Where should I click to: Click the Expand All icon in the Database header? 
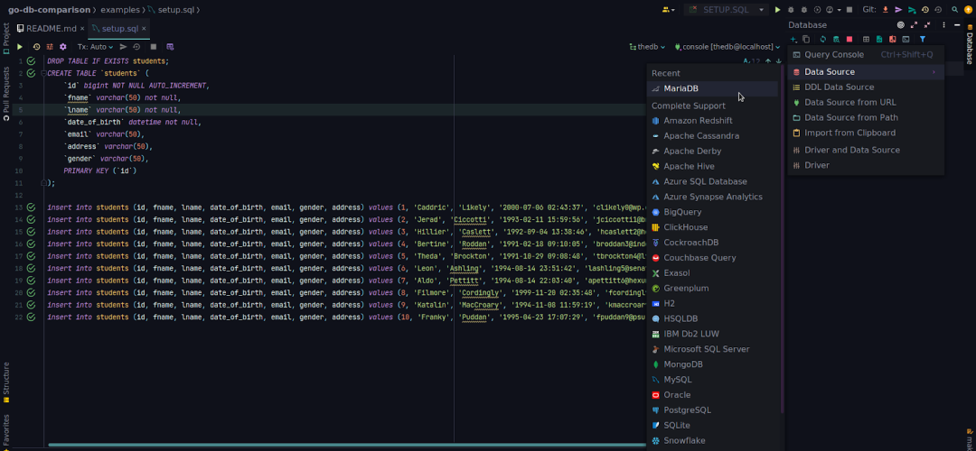click(914, 25)
